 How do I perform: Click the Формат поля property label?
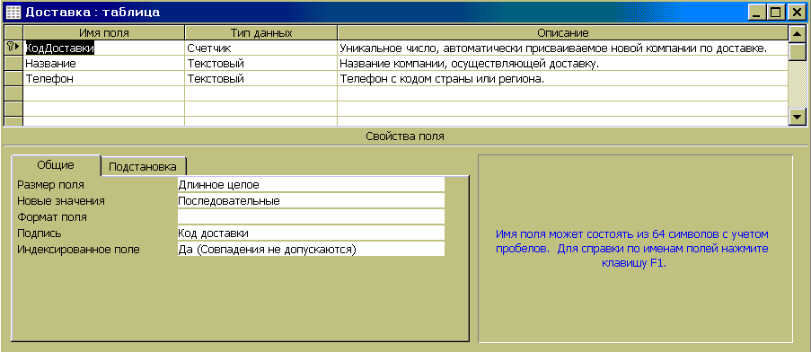click(52, 217)
